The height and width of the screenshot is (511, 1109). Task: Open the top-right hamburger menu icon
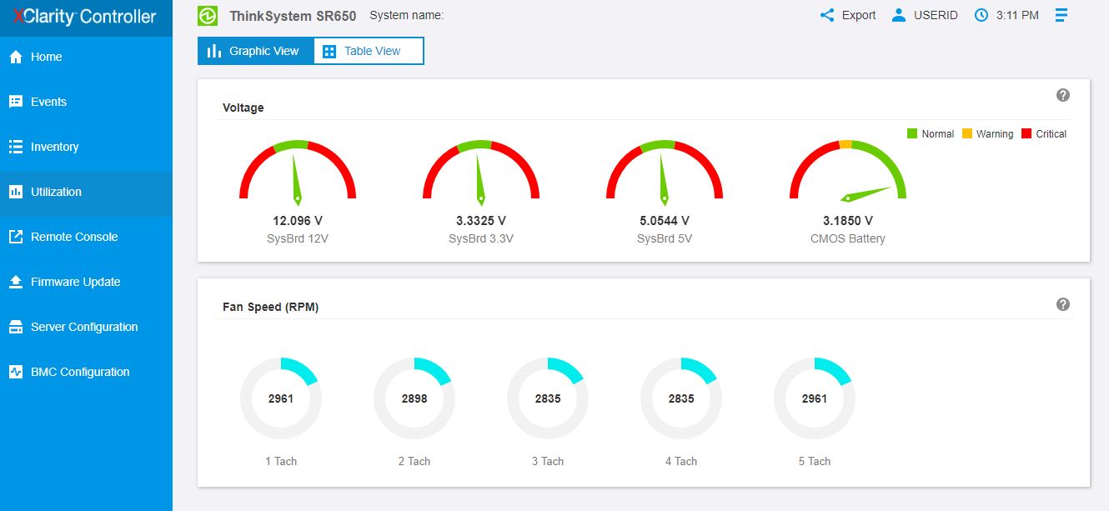tap(1061, 15)
